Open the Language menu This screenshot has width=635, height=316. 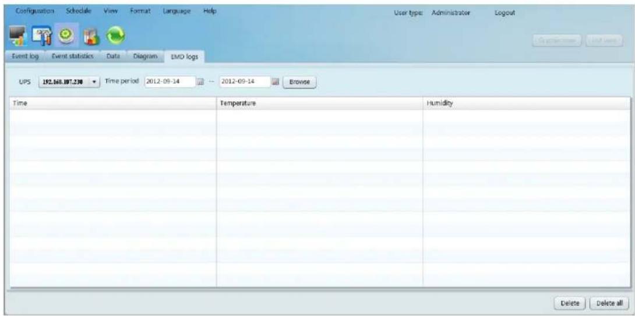coord(177,12)
